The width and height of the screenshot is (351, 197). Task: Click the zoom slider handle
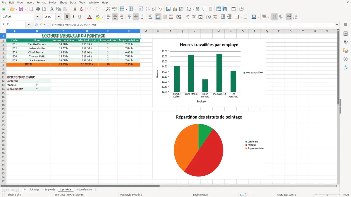pyautogui.click(x=327, y=195)
